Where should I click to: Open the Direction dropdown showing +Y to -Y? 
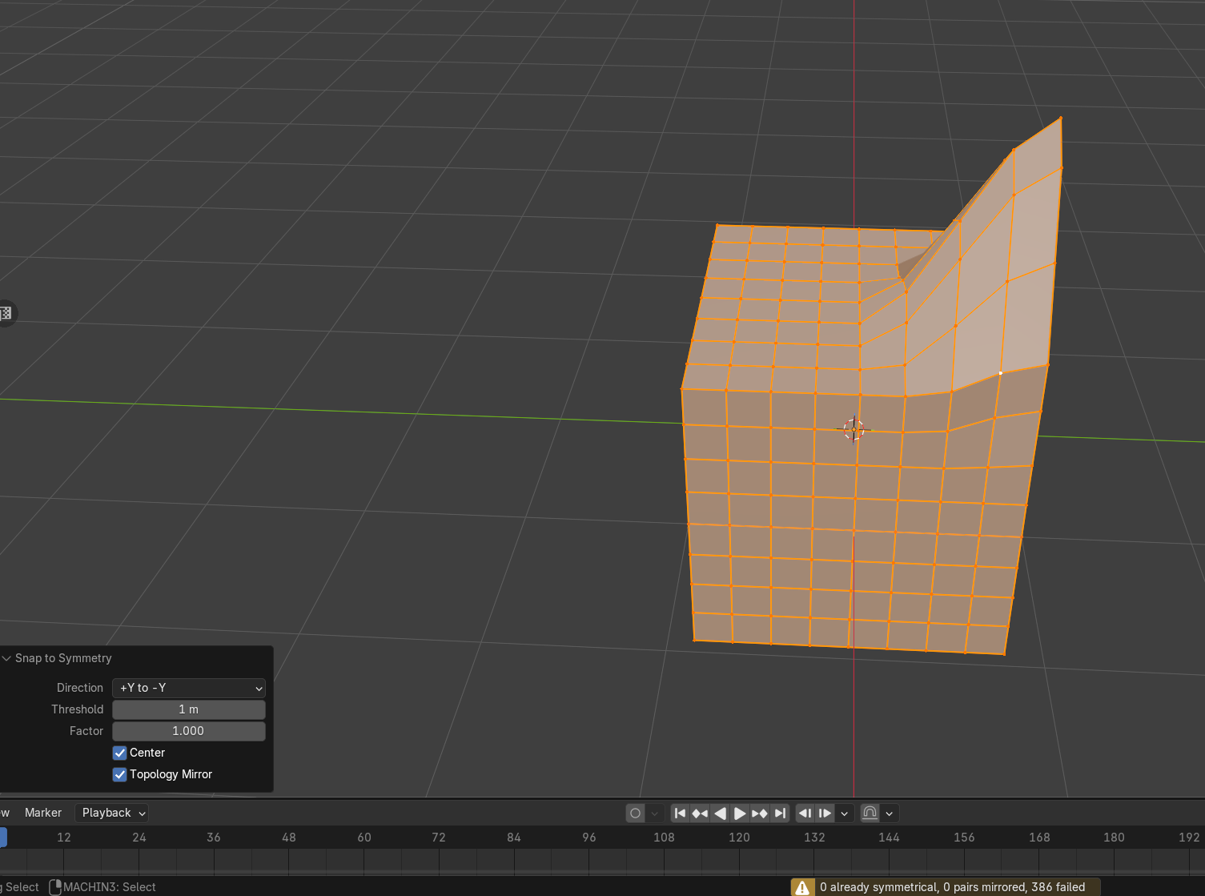189,688
